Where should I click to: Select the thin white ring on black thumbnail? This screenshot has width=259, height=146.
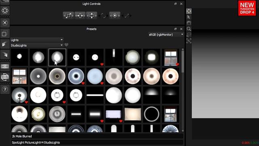[x=151, y=114]
